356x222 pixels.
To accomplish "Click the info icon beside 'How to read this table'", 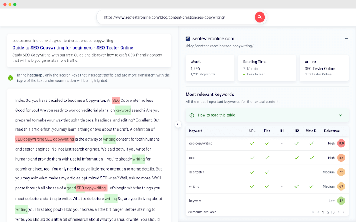I will [x=192, y=115].
